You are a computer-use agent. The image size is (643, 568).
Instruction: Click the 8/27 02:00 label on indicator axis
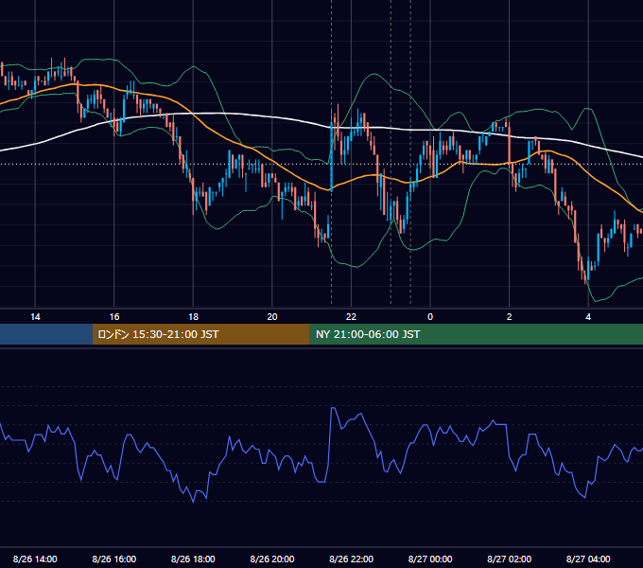click(x=509, y=559)
